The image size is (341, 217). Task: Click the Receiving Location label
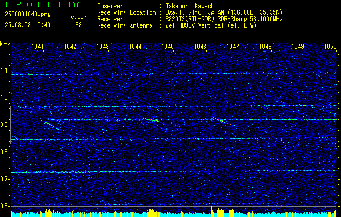pos(126,12)
